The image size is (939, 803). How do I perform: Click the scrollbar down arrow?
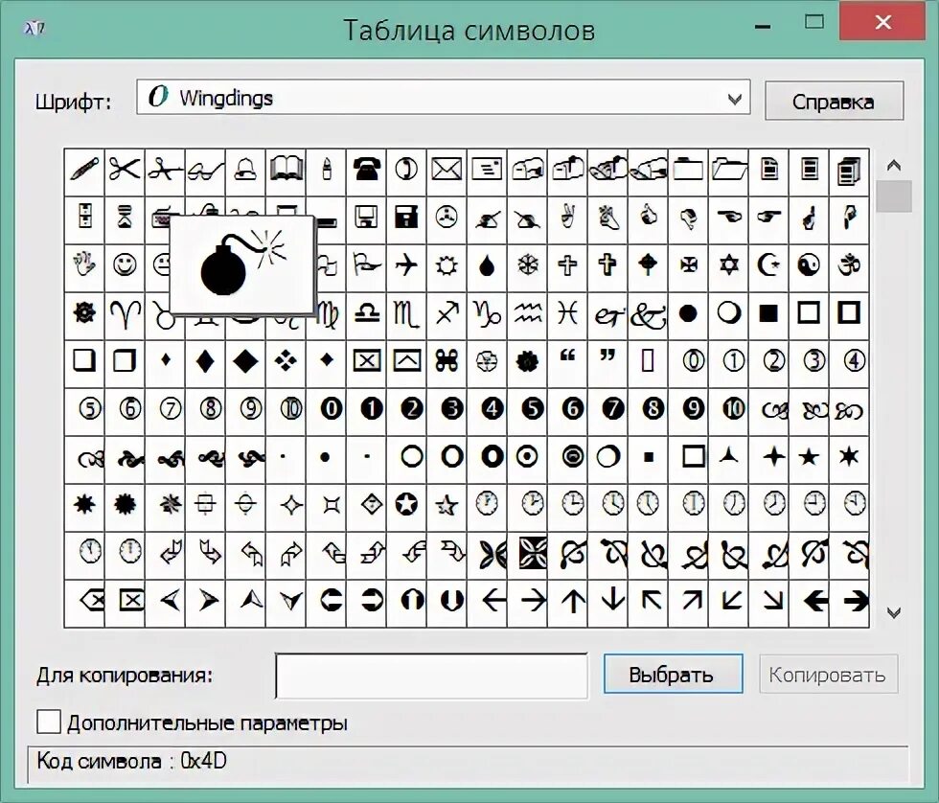tap(893, 612)
